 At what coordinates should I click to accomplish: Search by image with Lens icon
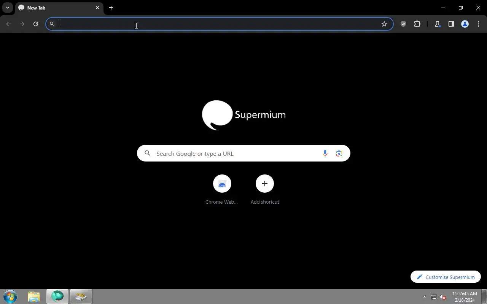[339, 154]
